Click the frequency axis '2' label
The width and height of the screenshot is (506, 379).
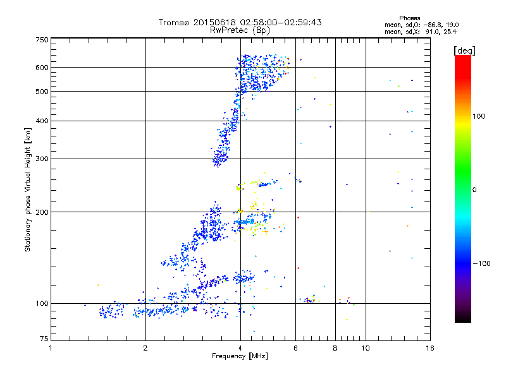point(145,348)
